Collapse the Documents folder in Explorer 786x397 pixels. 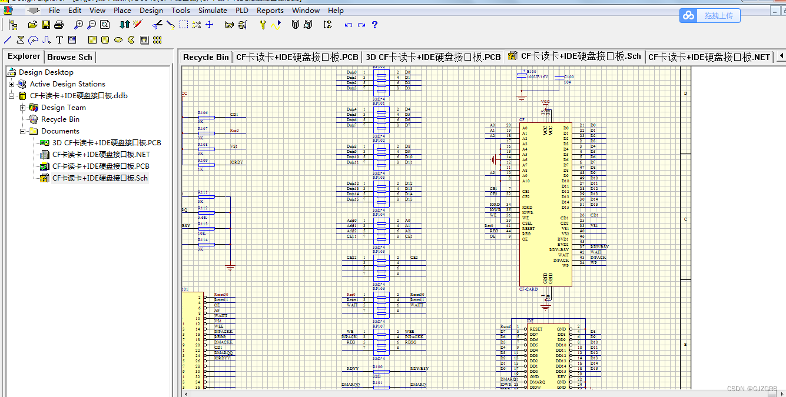click(22, 131)
